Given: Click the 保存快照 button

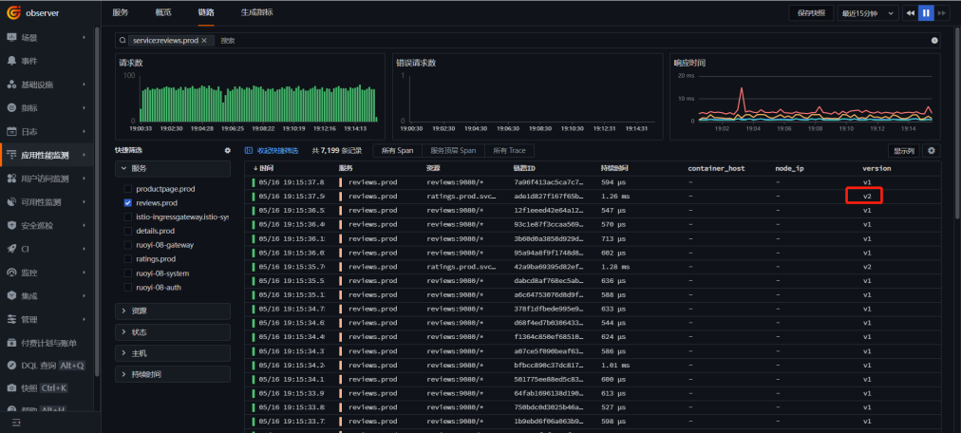Looking at the screenshot, I should (x=811, y=13).
